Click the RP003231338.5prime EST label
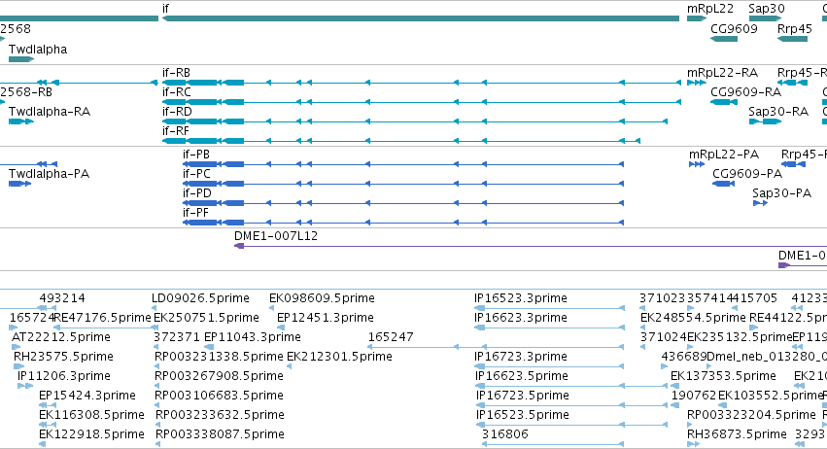 tap(219, 357)
